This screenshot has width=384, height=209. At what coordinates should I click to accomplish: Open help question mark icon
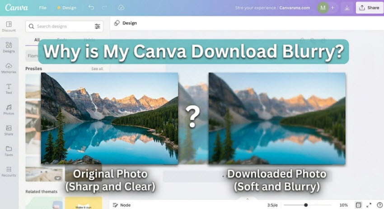pyautogui.click(x=379, y=205)
